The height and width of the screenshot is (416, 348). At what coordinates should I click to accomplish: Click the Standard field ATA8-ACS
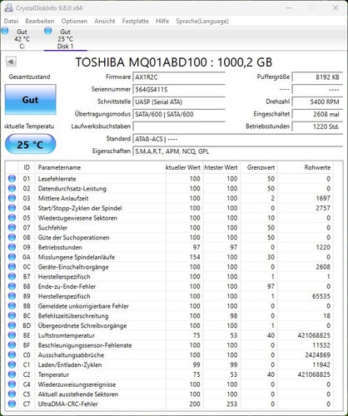[238, 139]
